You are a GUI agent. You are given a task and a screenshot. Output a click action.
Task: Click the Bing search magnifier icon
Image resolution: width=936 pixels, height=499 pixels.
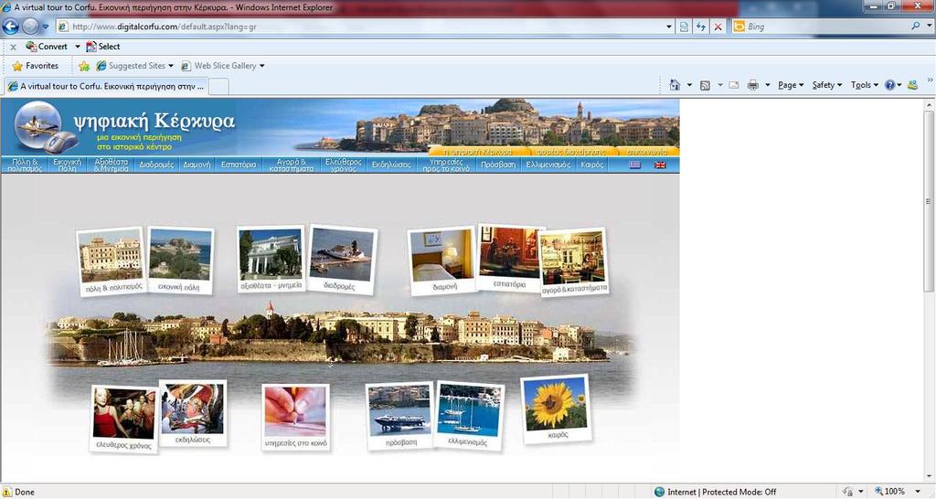click(916, 27)
